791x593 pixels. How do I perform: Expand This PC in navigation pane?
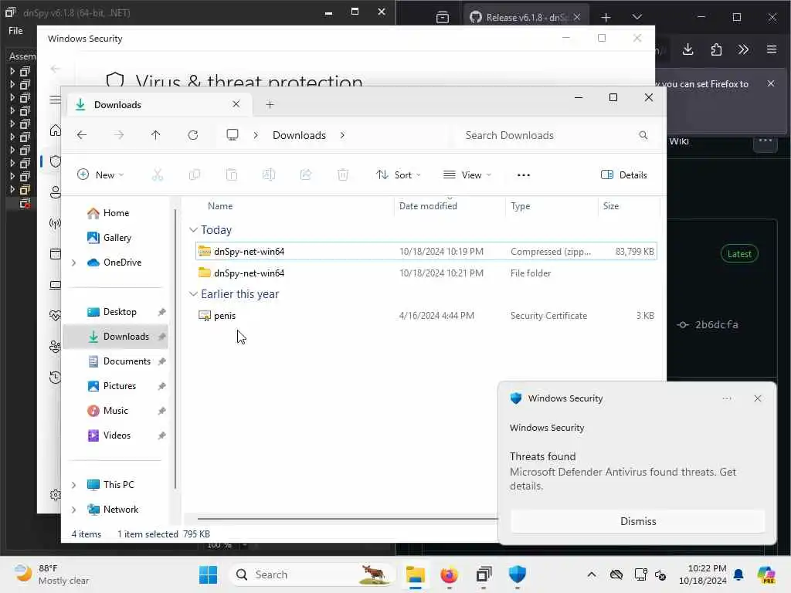point(73,485)
